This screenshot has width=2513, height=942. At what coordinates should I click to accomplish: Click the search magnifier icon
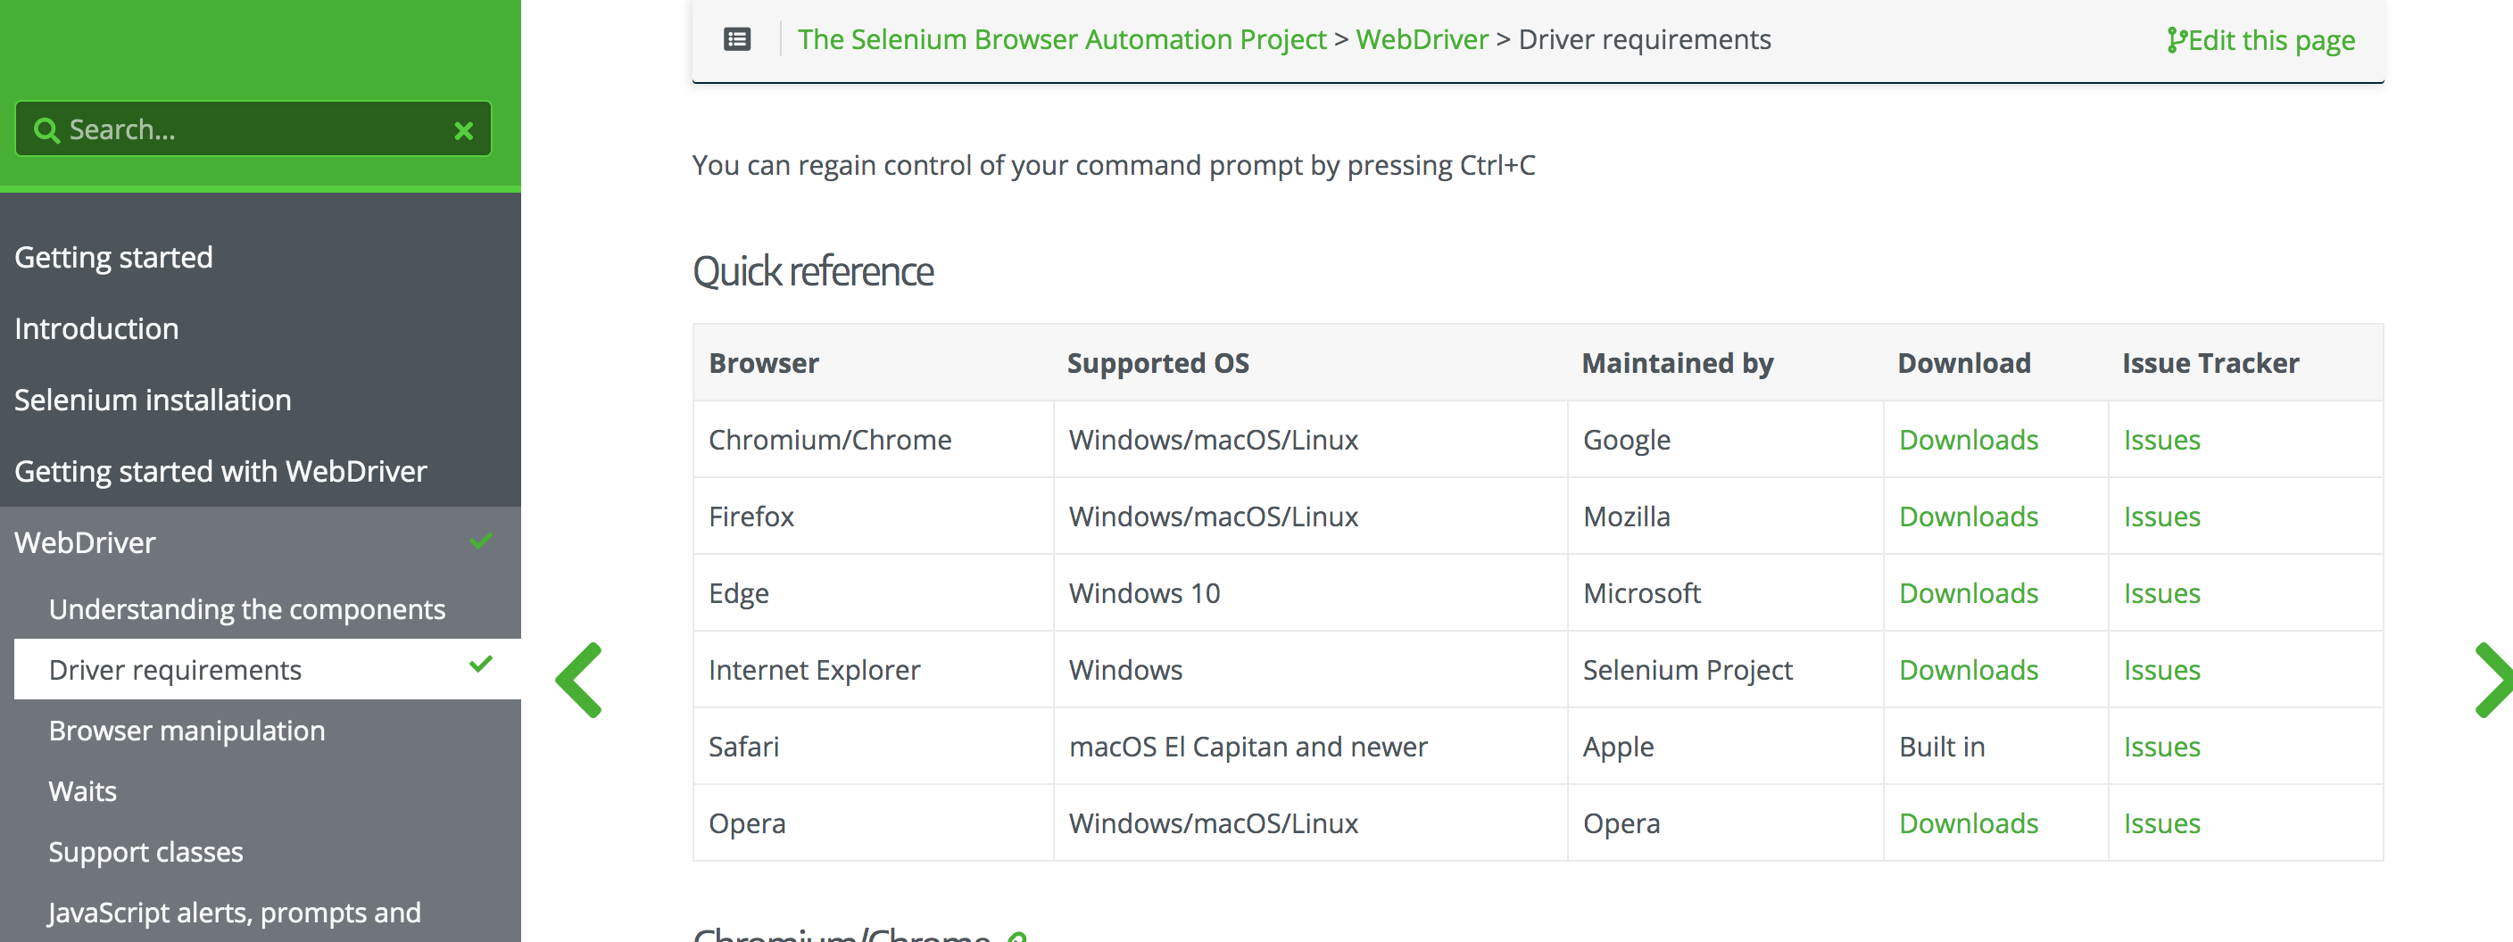pos(46,129)
